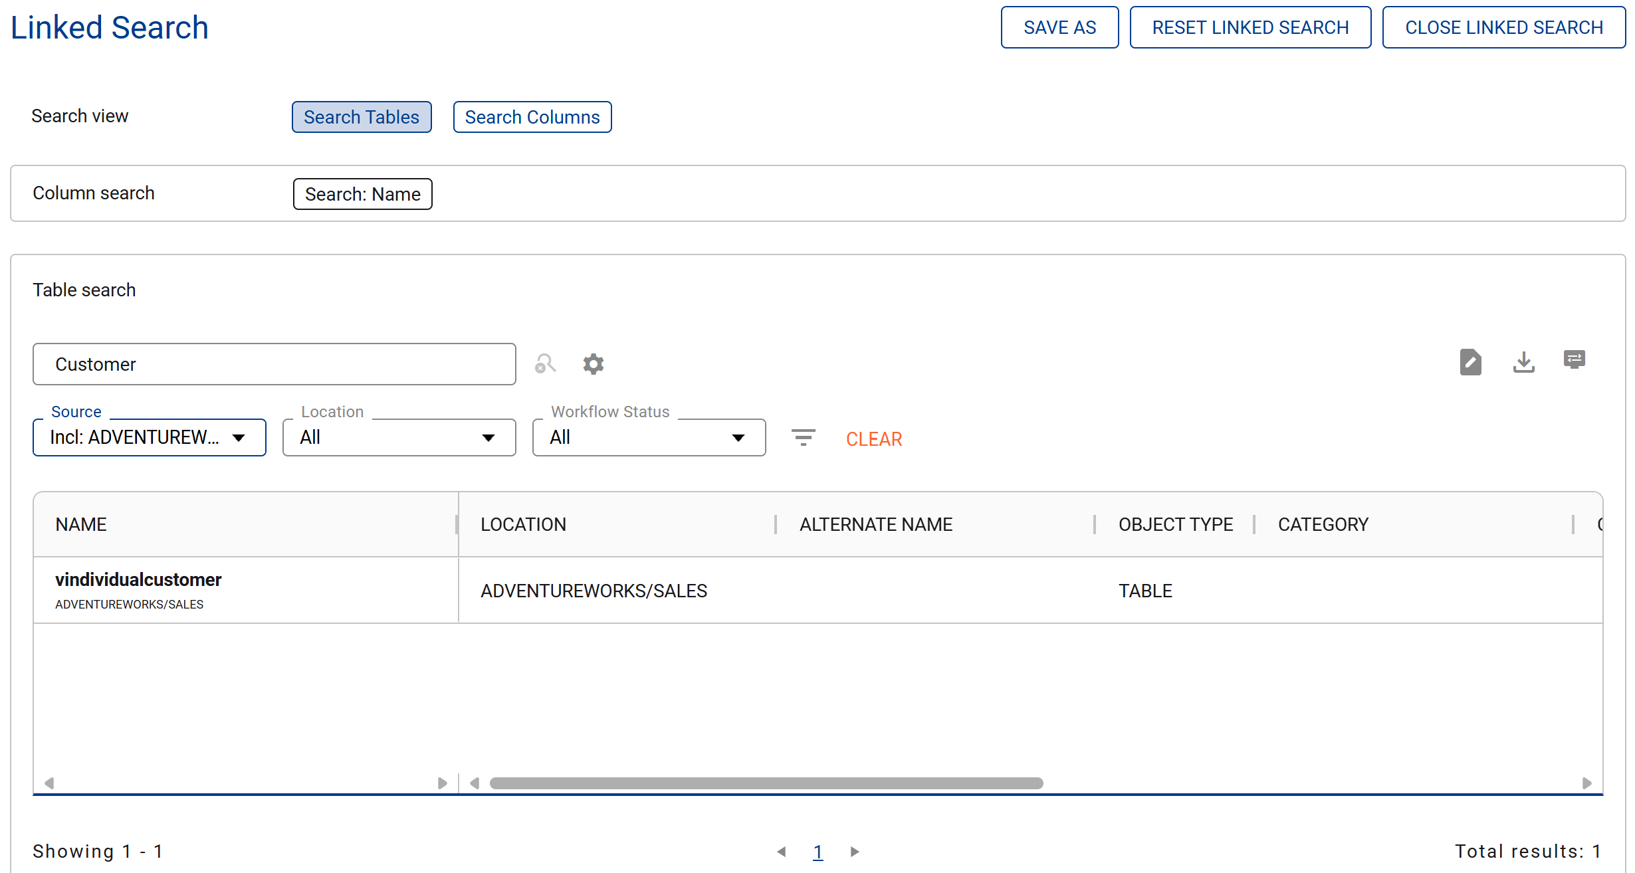Screen dimensions: 1635x873
Task: Click the Customer table search field
Action: pos(274,364)
